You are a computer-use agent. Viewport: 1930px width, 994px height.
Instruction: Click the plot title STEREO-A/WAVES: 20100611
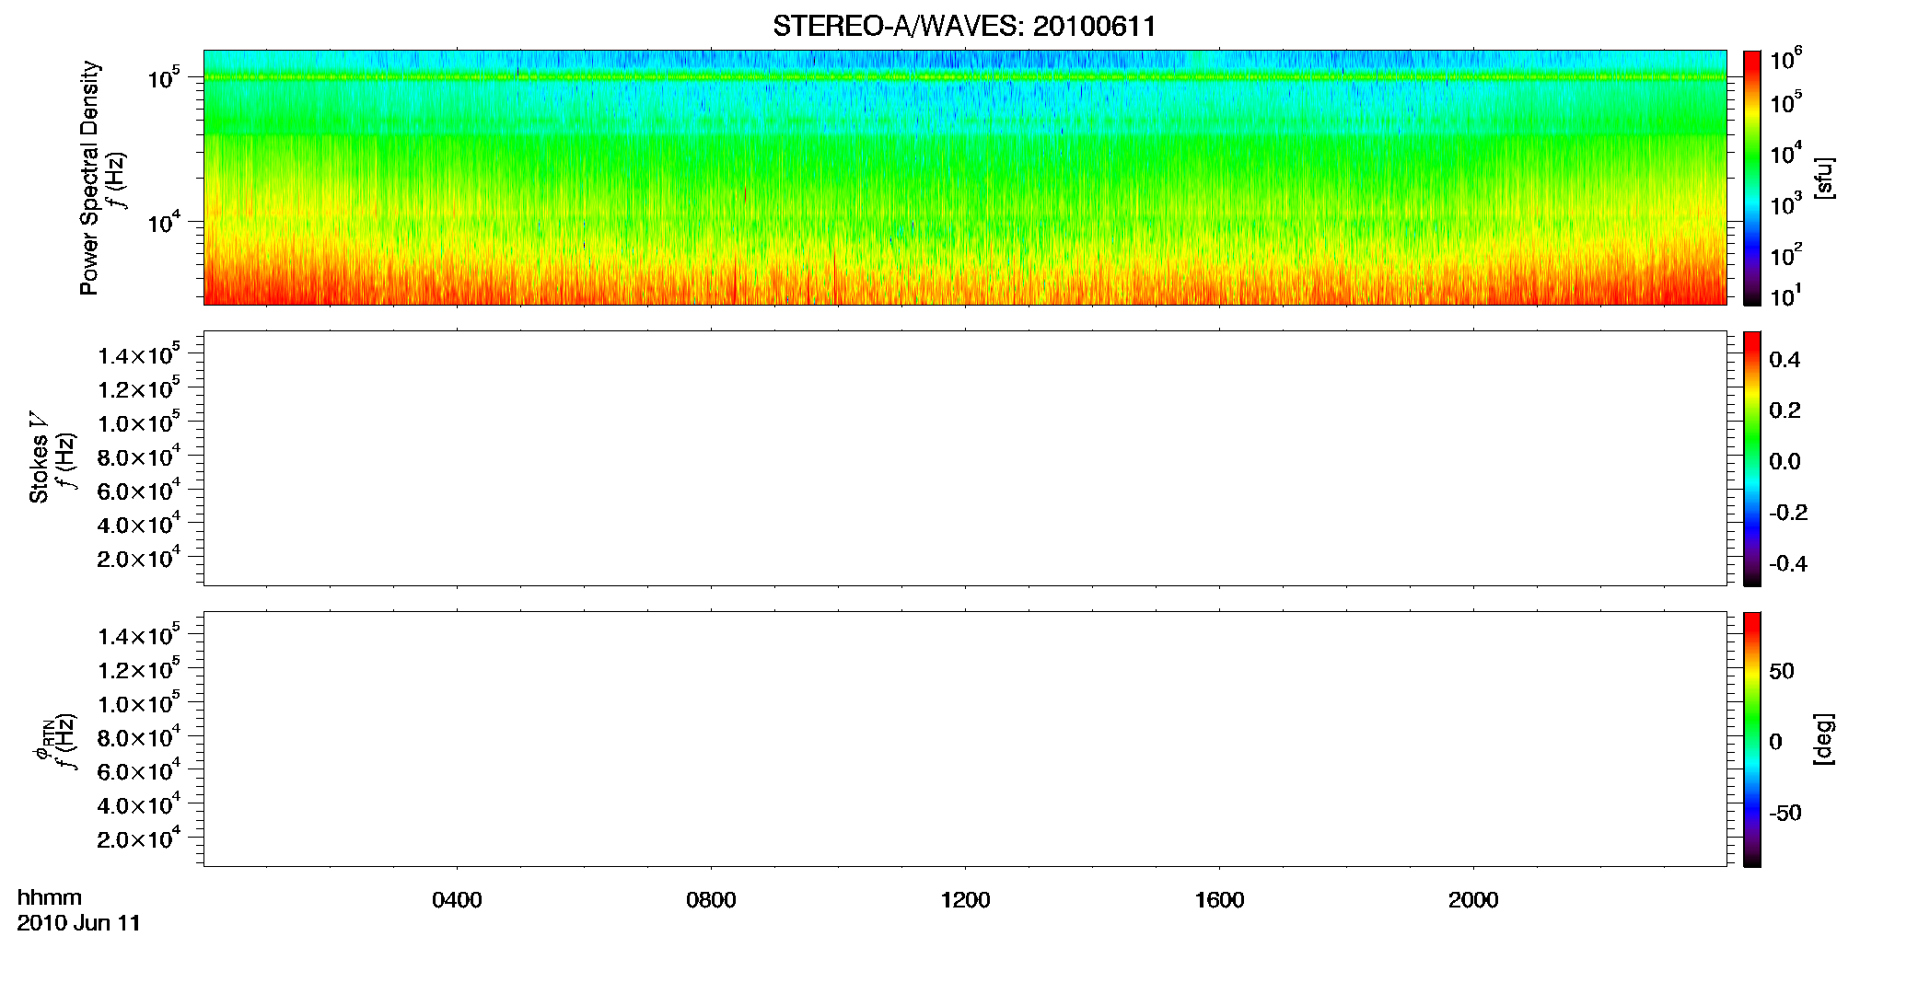point(964,27)
